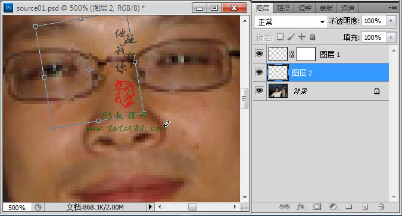The width and height of the screenshot is (402, 216).
Task: Click 背景 layer photo thumbnail
Action: coord(278,91)
